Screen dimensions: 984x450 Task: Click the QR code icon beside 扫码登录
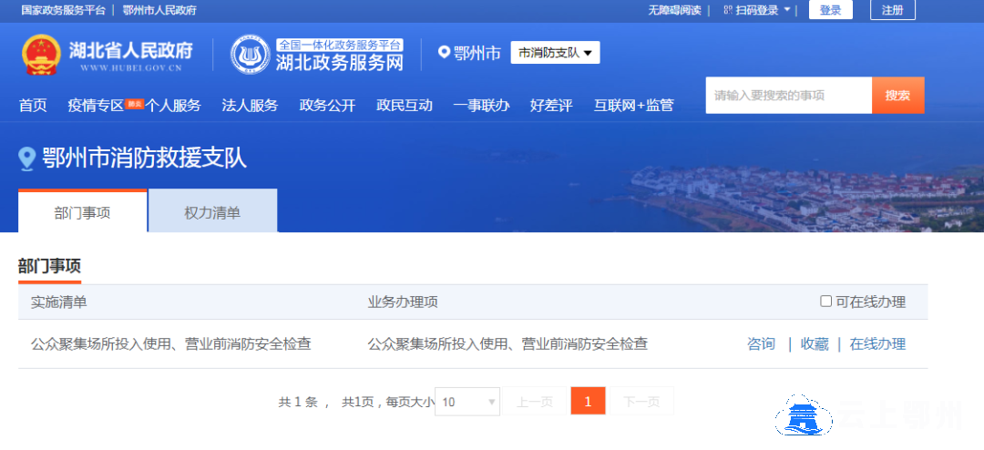click(727, 10)
